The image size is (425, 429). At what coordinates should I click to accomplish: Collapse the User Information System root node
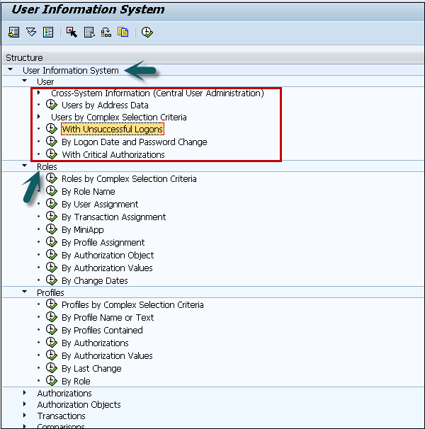point(11,70)
